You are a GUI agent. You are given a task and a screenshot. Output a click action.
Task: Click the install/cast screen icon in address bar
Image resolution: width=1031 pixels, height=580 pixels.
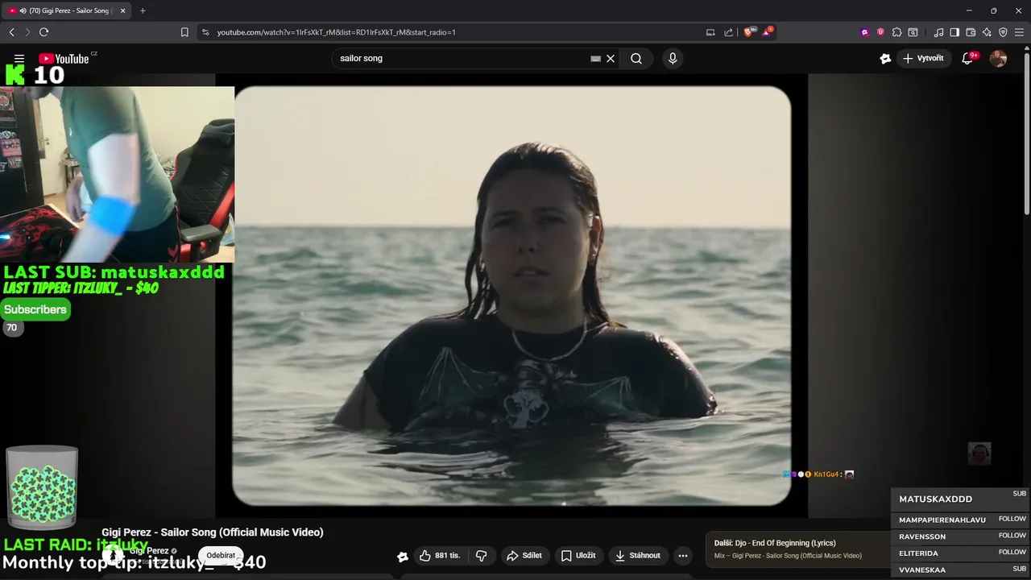pyautogui.click(x=710, y=32)
